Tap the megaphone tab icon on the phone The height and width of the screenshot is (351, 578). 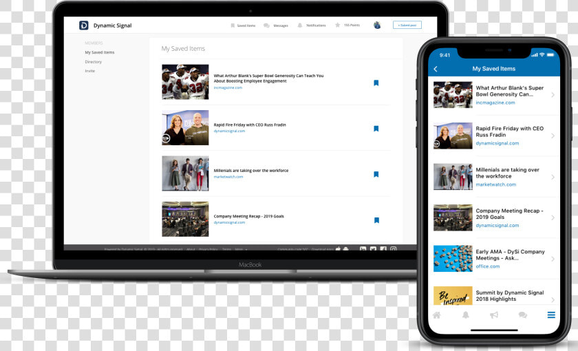494,315
